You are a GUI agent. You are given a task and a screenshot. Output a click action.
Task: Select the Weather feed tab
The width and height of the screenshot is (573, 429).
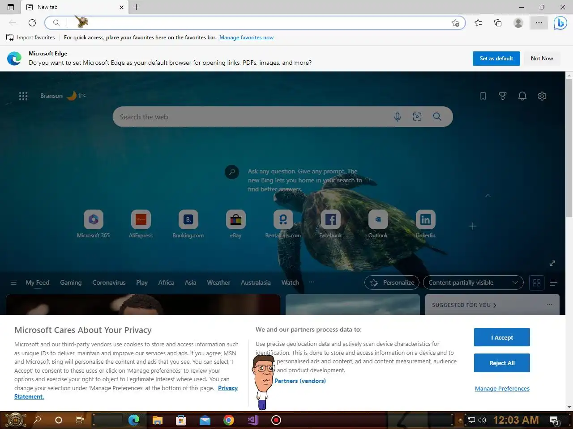tap(218, 282)
